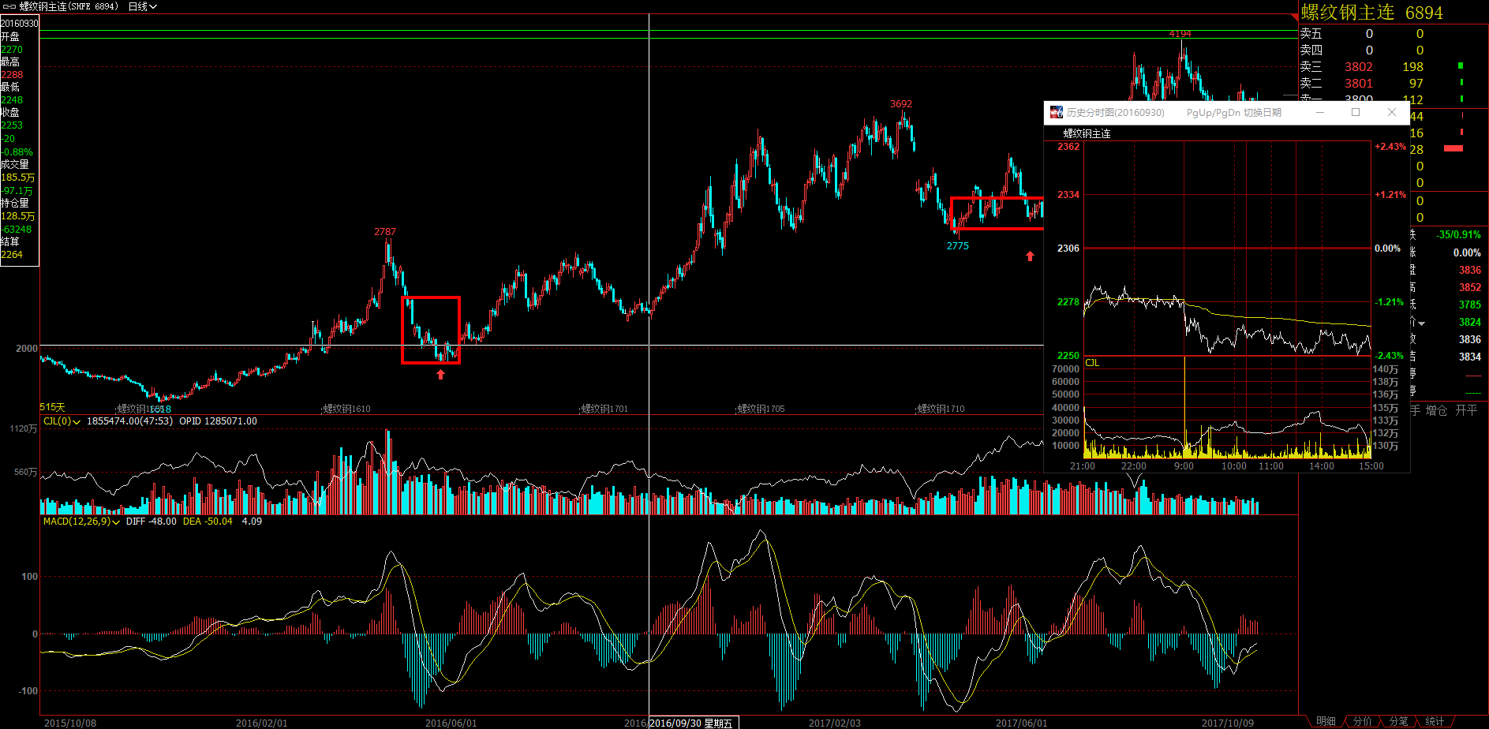The width and height of the screenshot is (1489, 729).
Task: Click the 20160930 date in data box
Action: tap(19, 24)
